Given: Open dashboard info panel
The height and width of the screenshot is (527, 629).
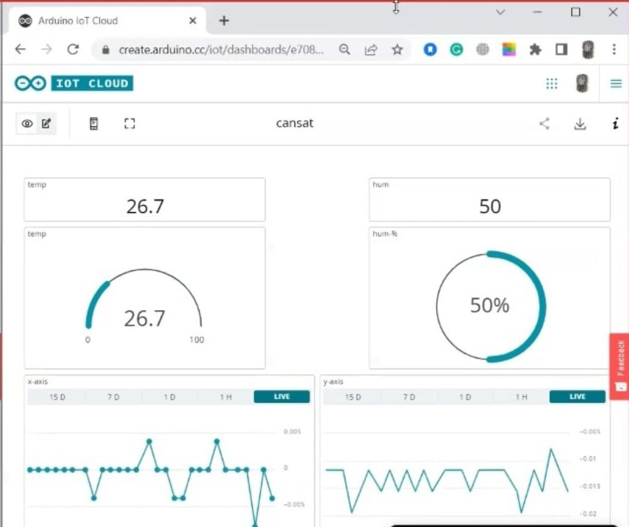Looking at the screenshot, I should [x=615, y=123].
